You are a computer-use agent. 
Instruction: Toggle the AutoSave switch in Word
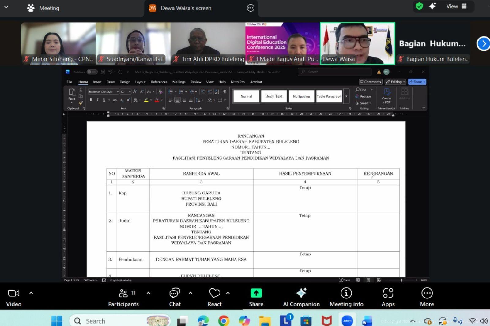click(92, 72)
